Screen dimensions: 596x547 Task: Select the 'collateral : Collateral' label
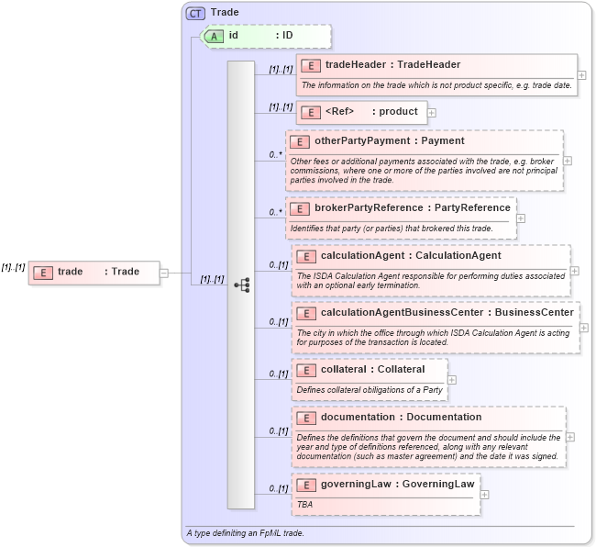(x=372, y=369)
